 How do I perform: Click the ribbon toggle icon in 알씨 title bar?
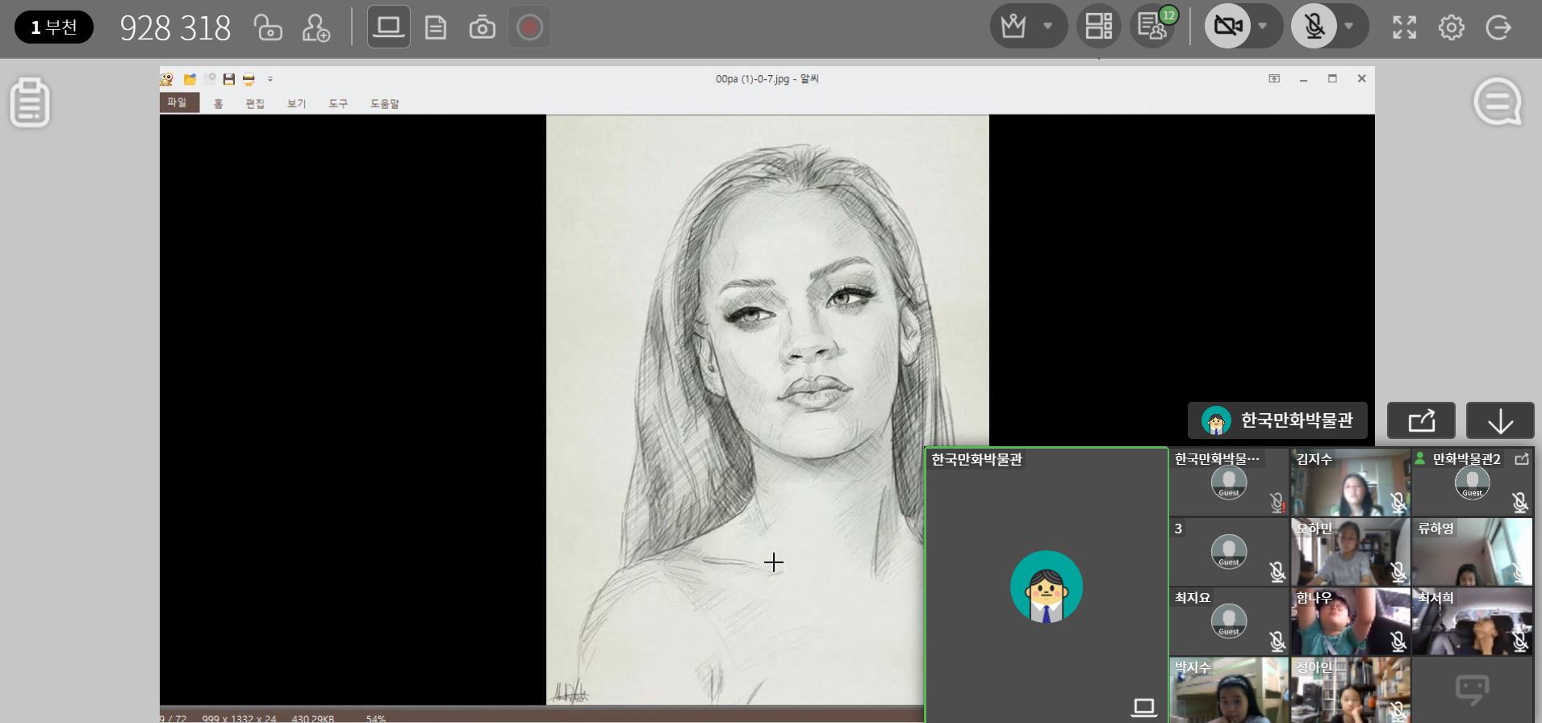(1274, 78)
